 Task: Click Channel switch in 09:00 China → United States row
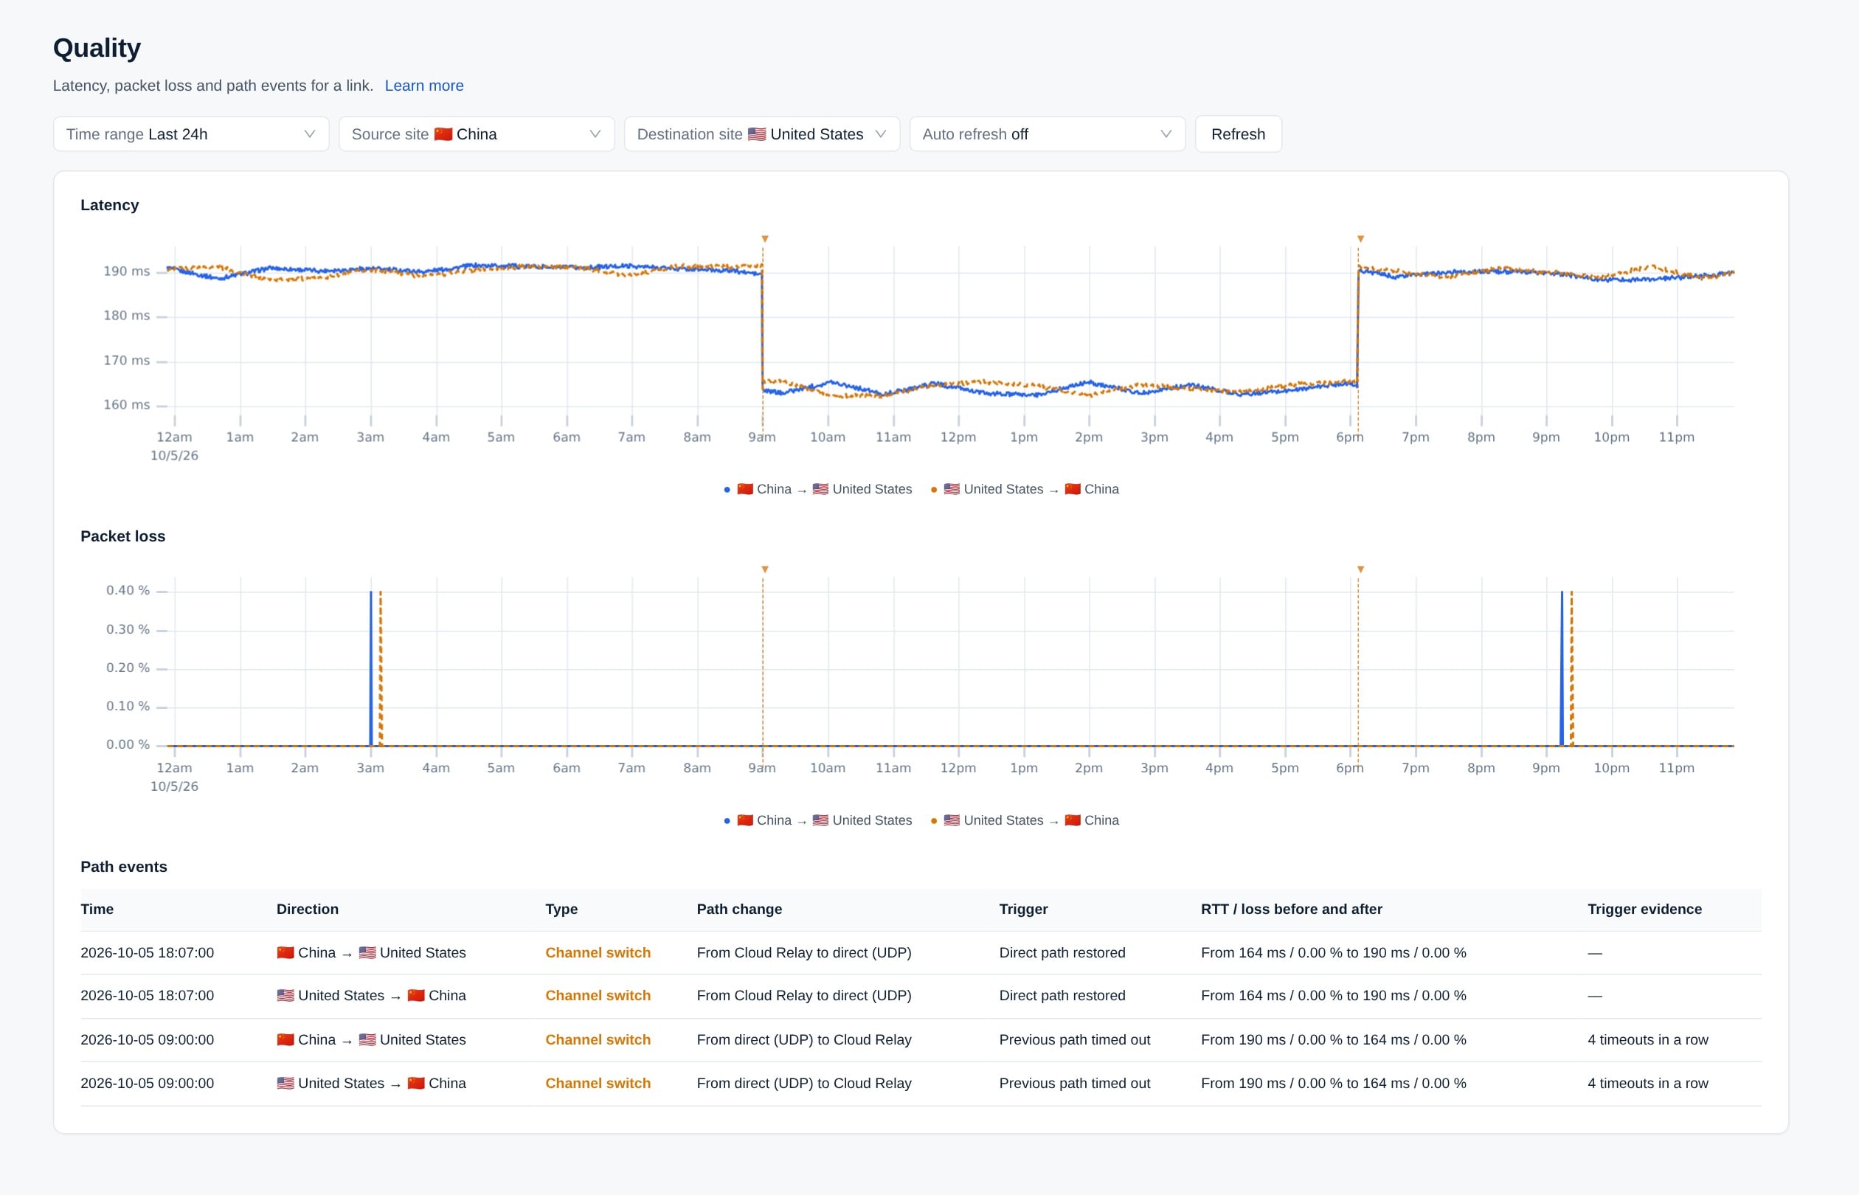point(598,1040)
